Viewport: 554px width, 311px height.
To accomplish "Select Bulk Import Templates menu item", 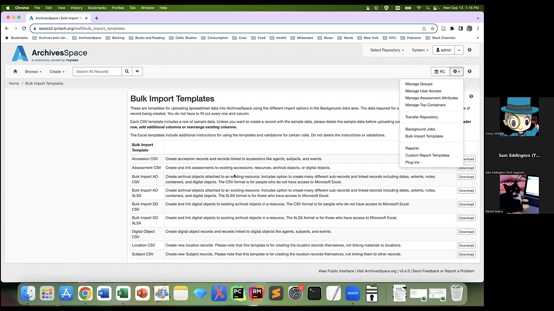I will pyautogui.click(x=424, y=136).
